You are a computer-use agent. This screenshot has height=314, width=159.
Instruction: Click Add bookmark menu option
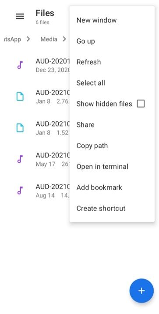coord(112,187)
